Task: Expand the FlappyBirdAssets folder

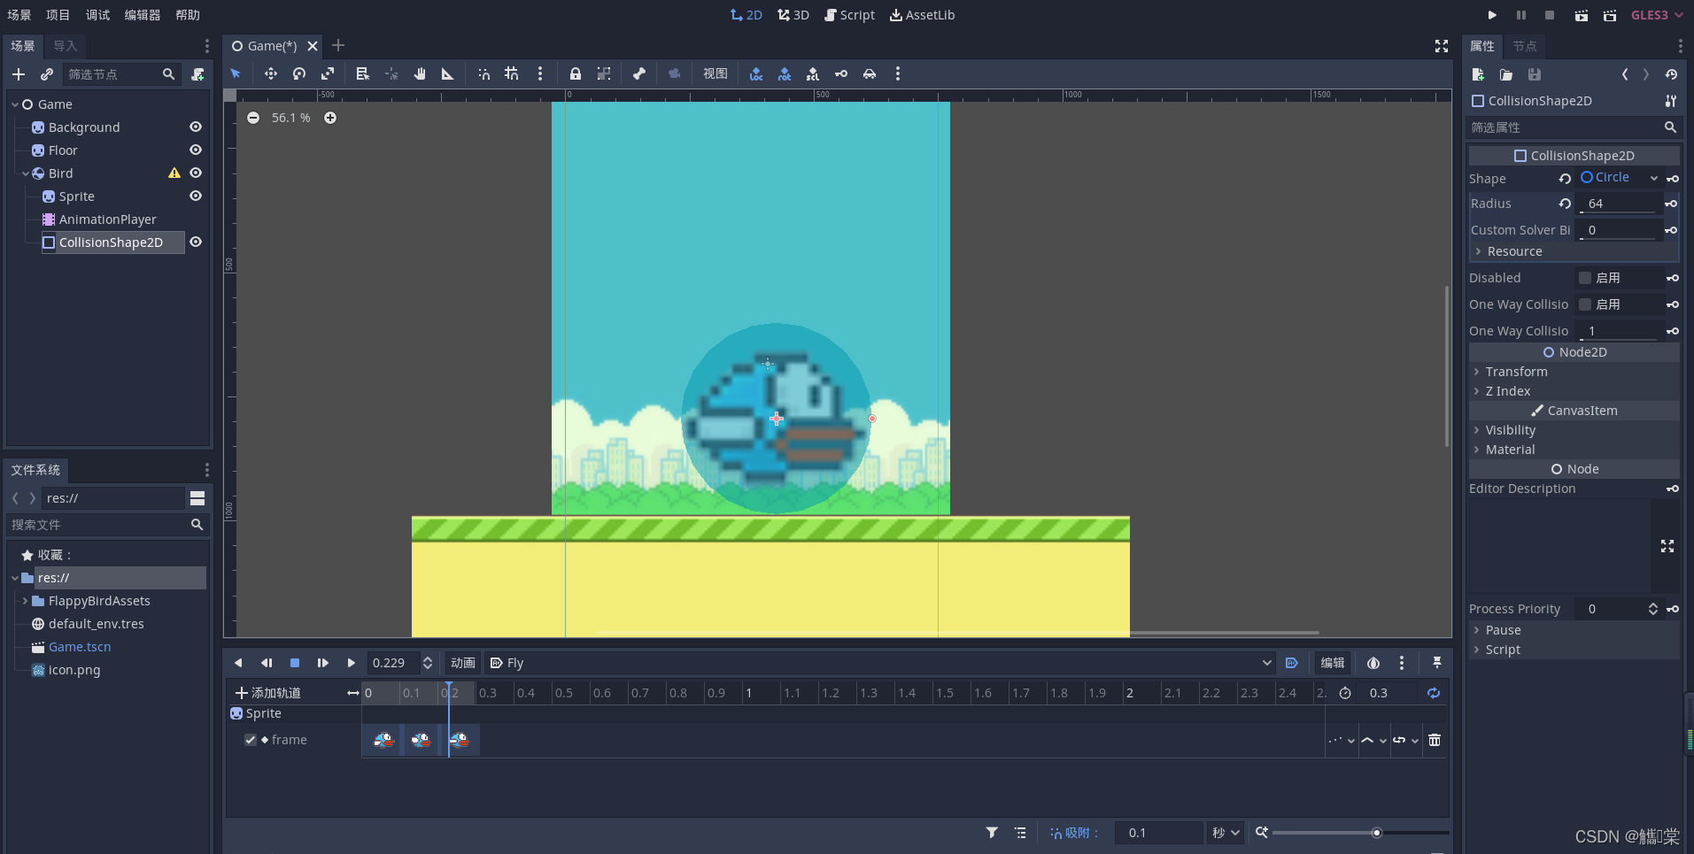Action: [25, 601]
